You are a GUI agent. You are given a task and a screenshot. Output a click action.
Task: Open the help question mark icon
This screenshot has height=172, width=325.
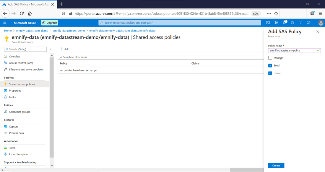click(300, 23)
